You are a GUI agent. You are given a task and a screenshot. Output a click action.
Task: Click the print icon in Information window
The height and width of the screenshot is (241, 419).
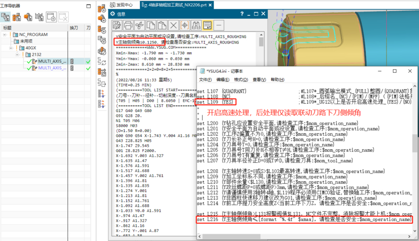point(128,25)
